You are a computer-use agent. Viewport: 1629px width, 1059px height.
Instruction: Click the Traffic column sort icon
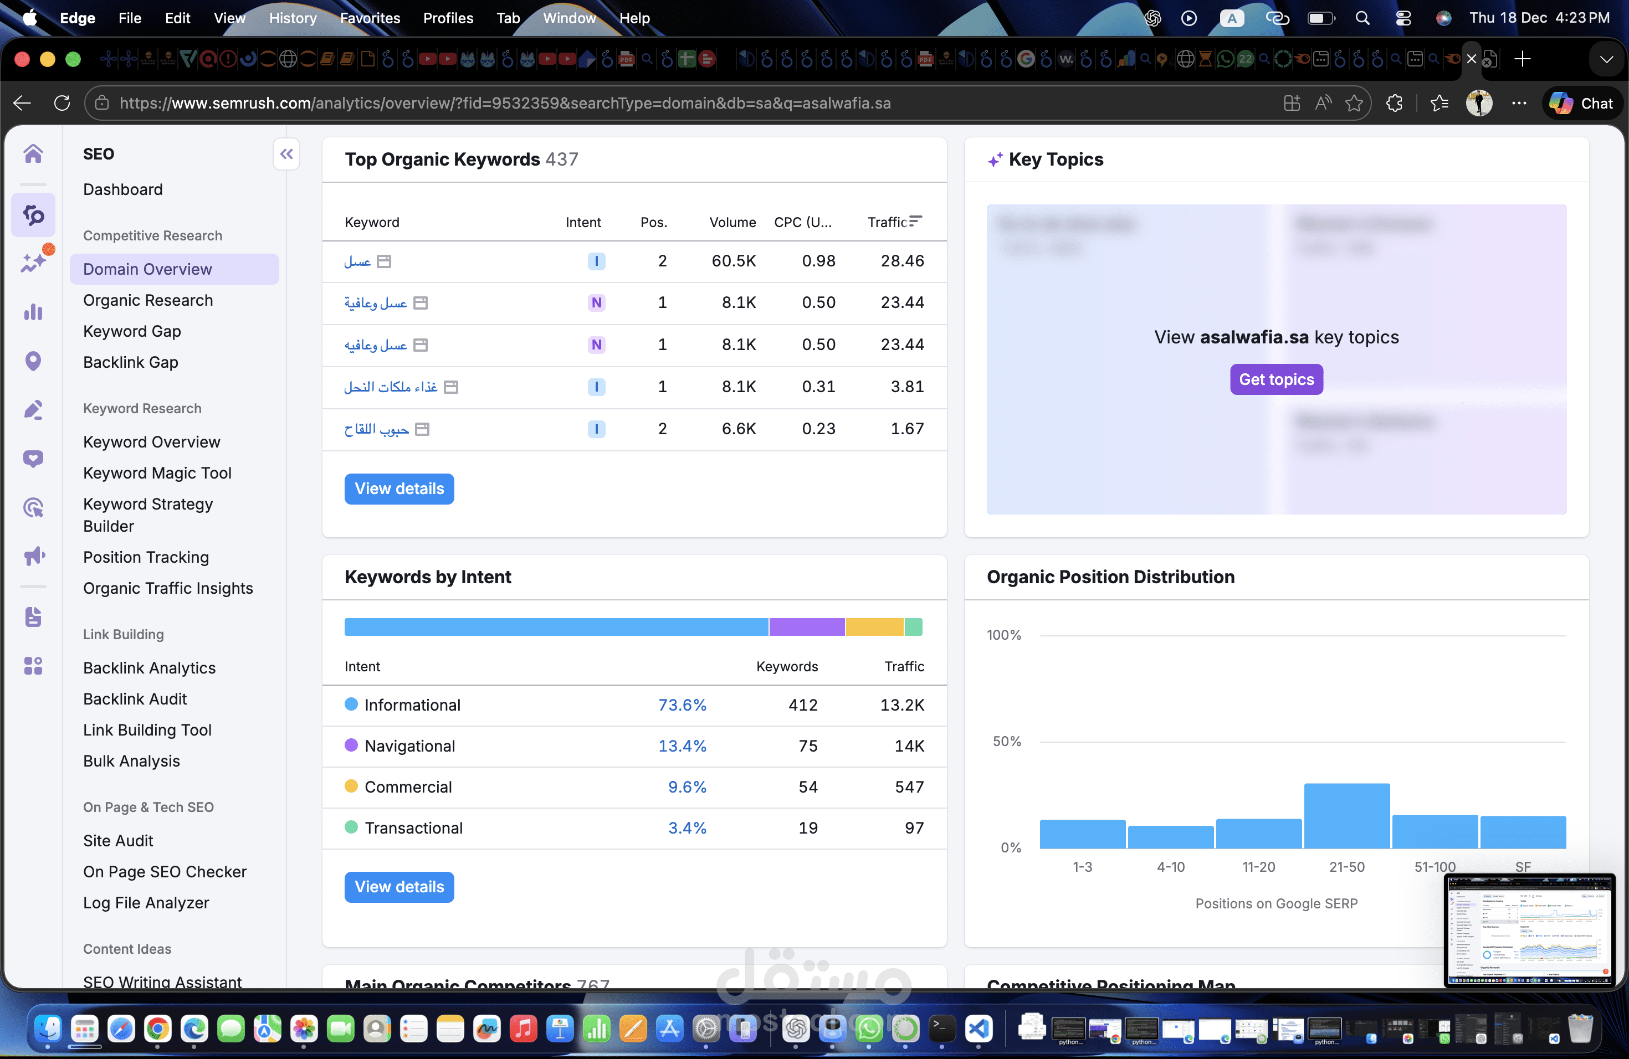pyautogui.click(x=915, y=221)
